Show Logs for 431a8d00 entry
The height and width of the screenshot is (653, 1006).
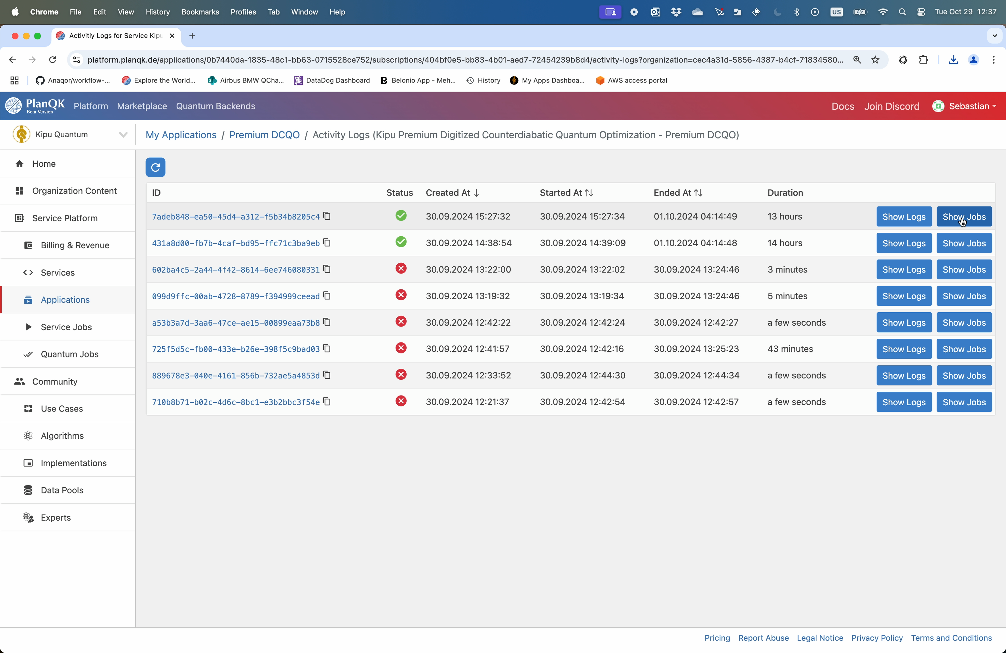[x=904, y=243]
